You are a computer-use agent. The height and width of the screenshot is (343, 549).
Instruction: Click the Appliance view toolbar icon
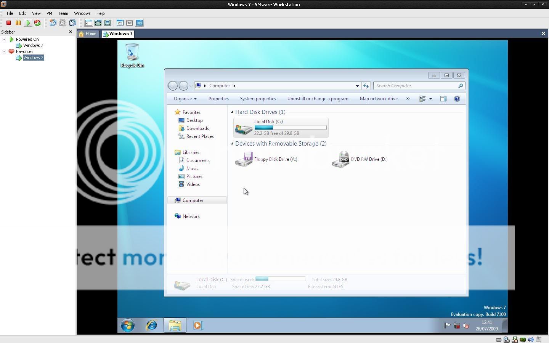point(130,23)
